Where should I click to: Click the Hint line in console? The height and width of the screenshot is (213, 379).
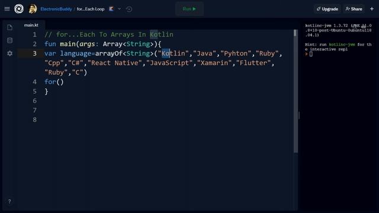pos(338,47)
